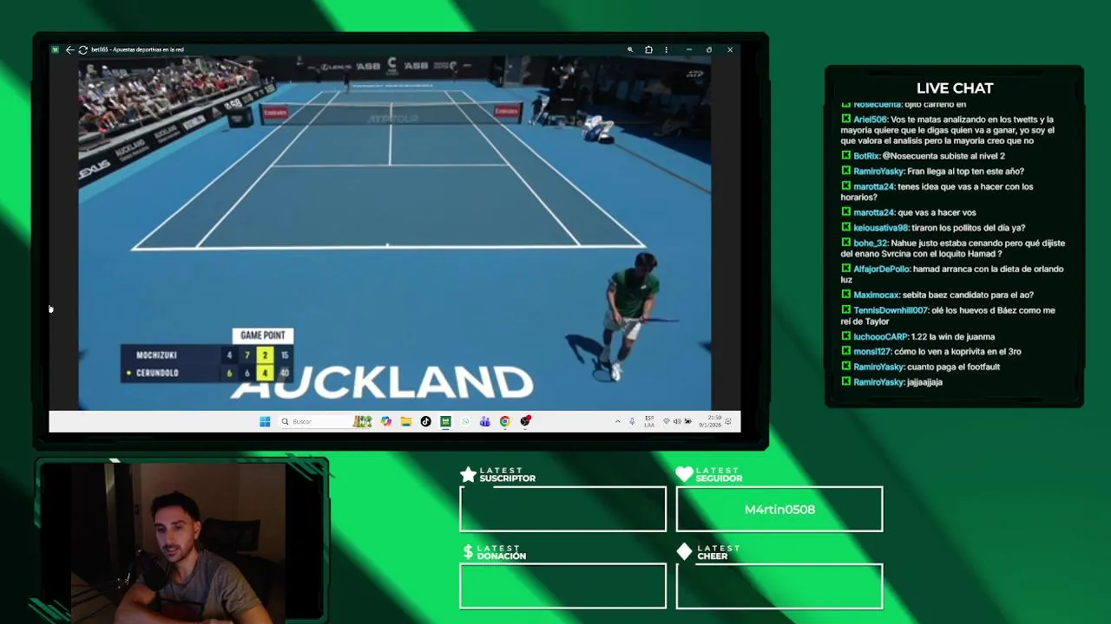1111x624 pixels.
Task: Open the extensions puzzle icon
Action: [648, 49]
